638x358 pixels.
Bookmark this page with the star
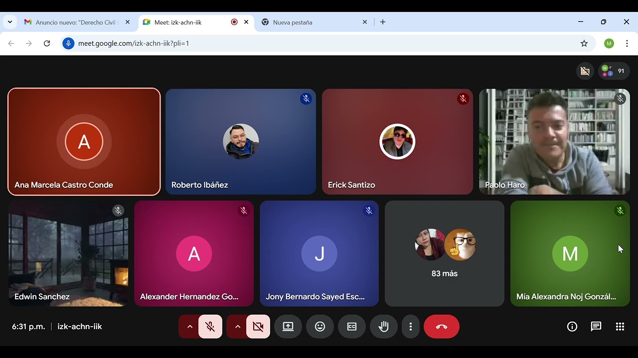[584, 43]
